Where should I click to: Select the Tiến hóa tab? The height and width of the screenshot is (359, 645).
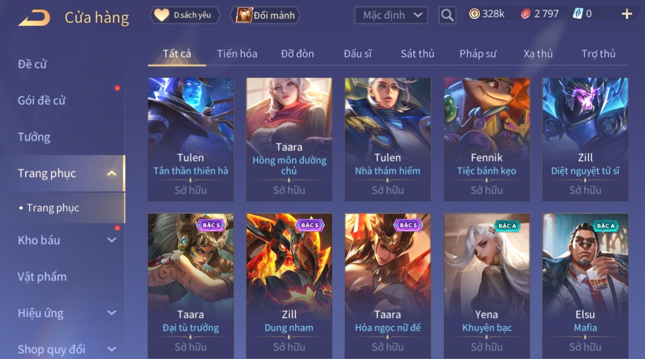point(237,53)
